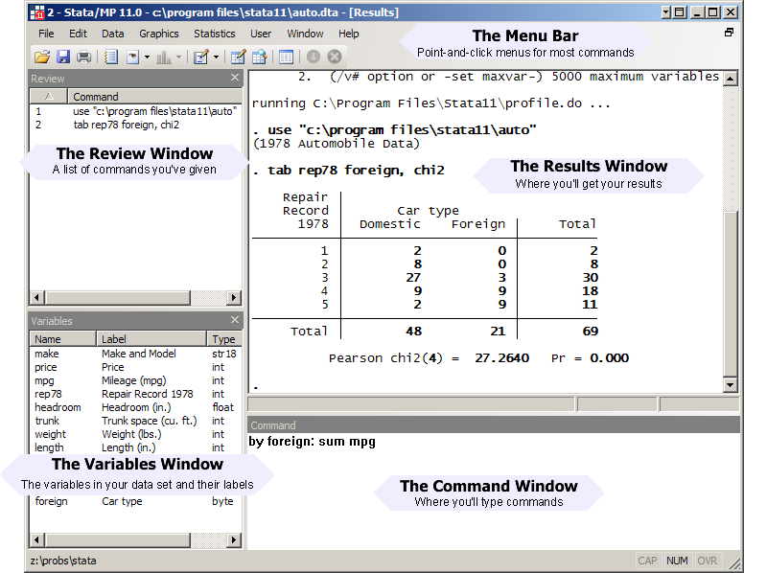Select the make variable row
This screenshot has width=767, height=573.
[135, 354]
